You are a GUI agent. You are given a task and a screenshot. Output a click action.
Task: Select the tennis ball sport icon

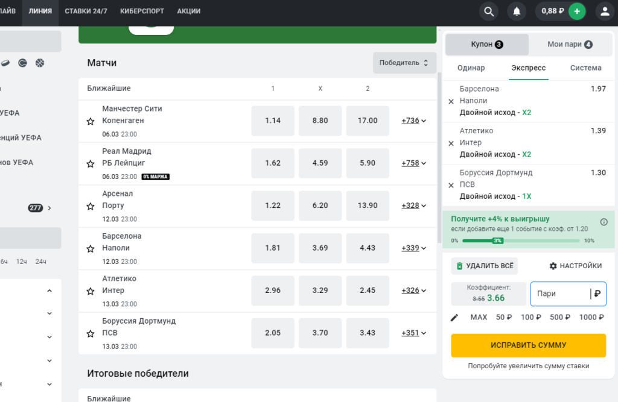(22, 63)
